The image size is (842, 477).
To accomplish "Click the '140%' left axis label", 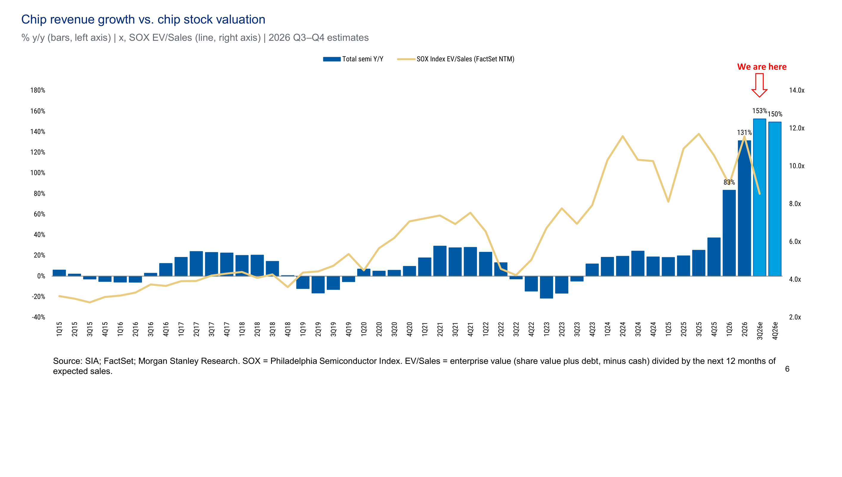I will (x=38, y=132).
